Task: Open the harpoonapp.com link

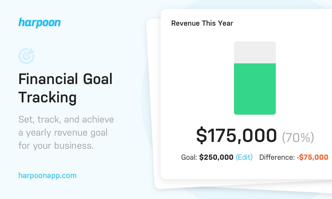Action: coord(47,175)
